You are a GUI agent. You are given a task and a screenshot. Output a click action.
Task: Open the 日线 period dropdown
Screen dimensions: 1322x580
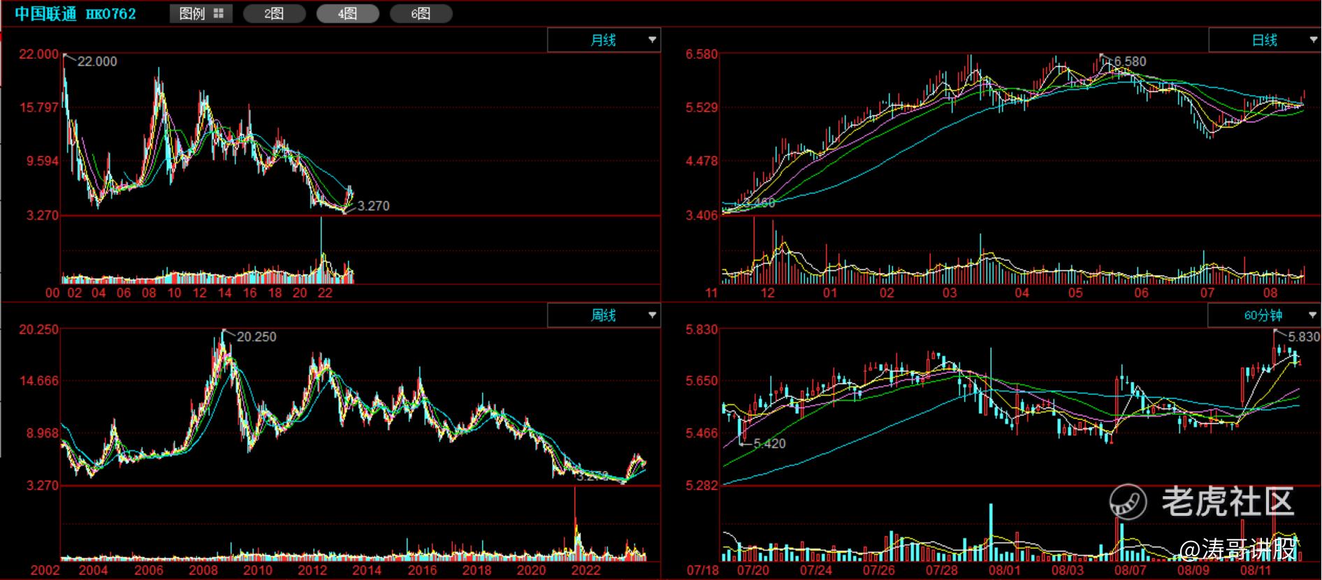[x=1265, y=40]
